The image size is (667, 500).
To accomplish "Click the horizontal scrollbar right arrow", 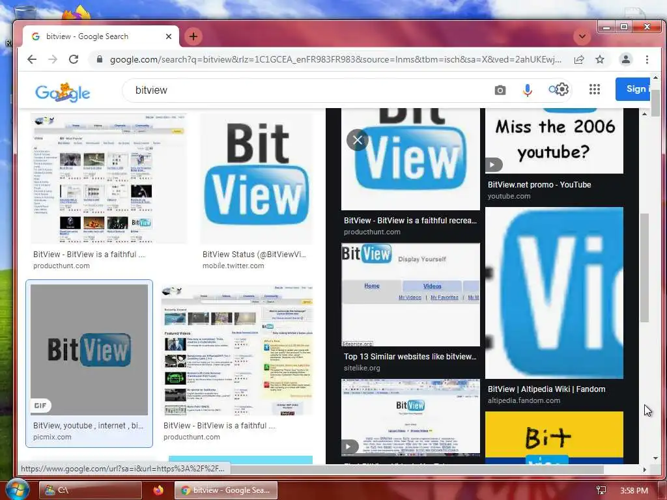I will tap(644, 469).
